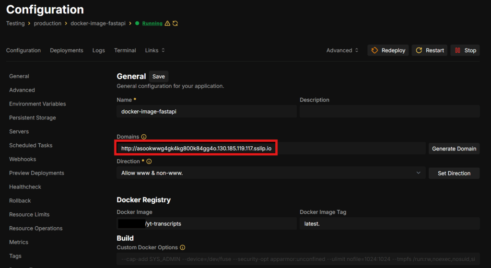Click the green status dot before Running
This screenshot has height=268, width=491.
click(137, 23)
